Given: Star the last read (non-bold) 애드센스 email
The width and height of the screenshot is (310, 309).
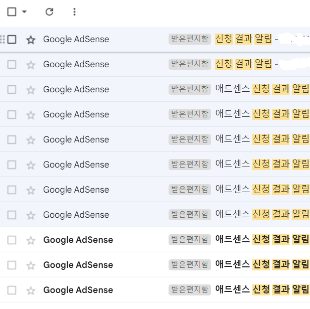Looking at the screenshot, I should pos(31,215).
